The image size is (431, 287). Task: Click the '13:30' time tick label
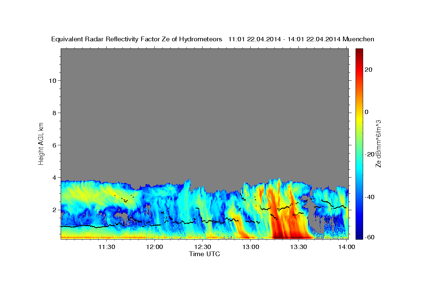(298, 247)
